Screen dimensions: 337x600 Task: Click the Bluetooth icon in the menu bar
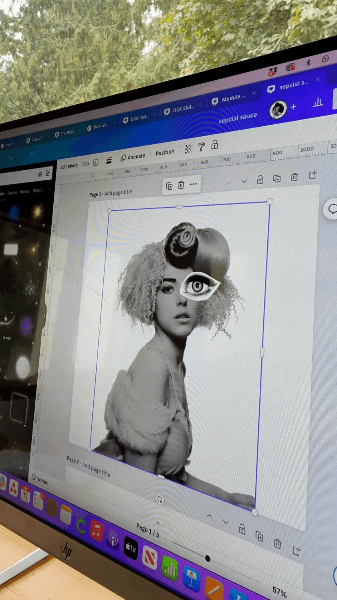tap(308, 63)
